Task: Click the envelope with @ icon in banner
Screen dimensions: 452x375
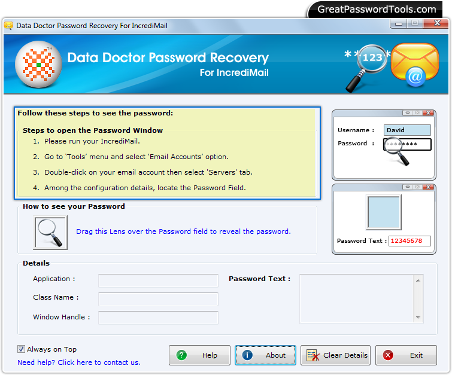Action: click(x=414, y=65)
